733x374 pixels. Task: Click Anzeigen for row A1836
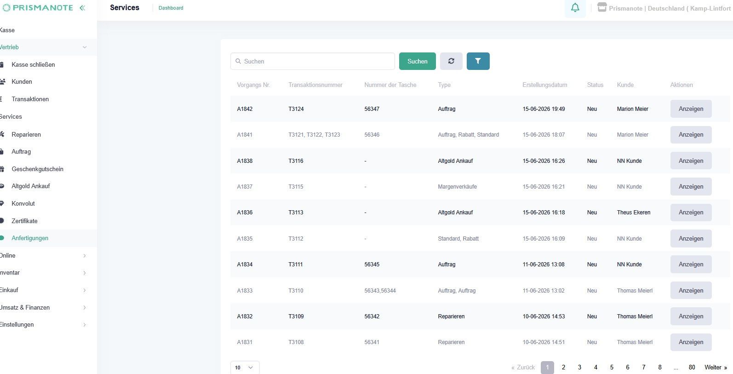[x=691, y=213]
